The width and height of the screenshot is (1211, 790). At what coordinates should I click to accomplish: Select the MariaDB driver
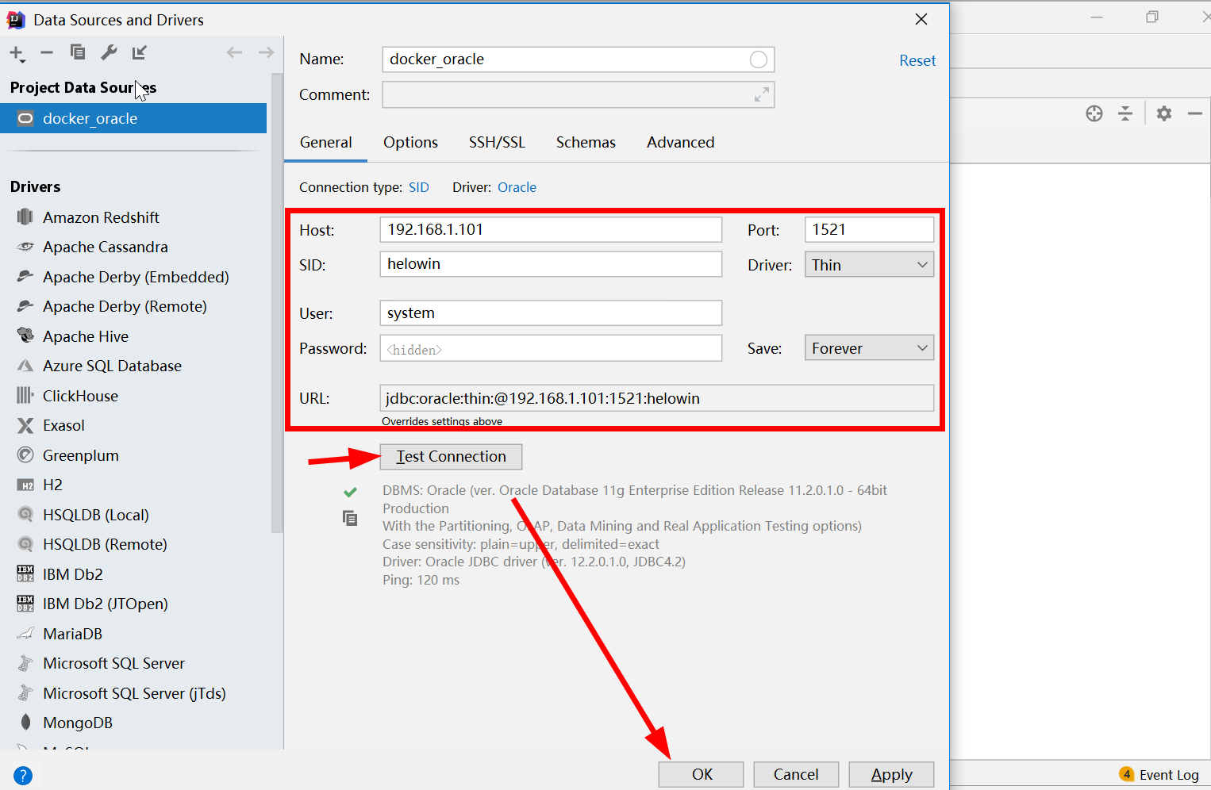point(72,634)
